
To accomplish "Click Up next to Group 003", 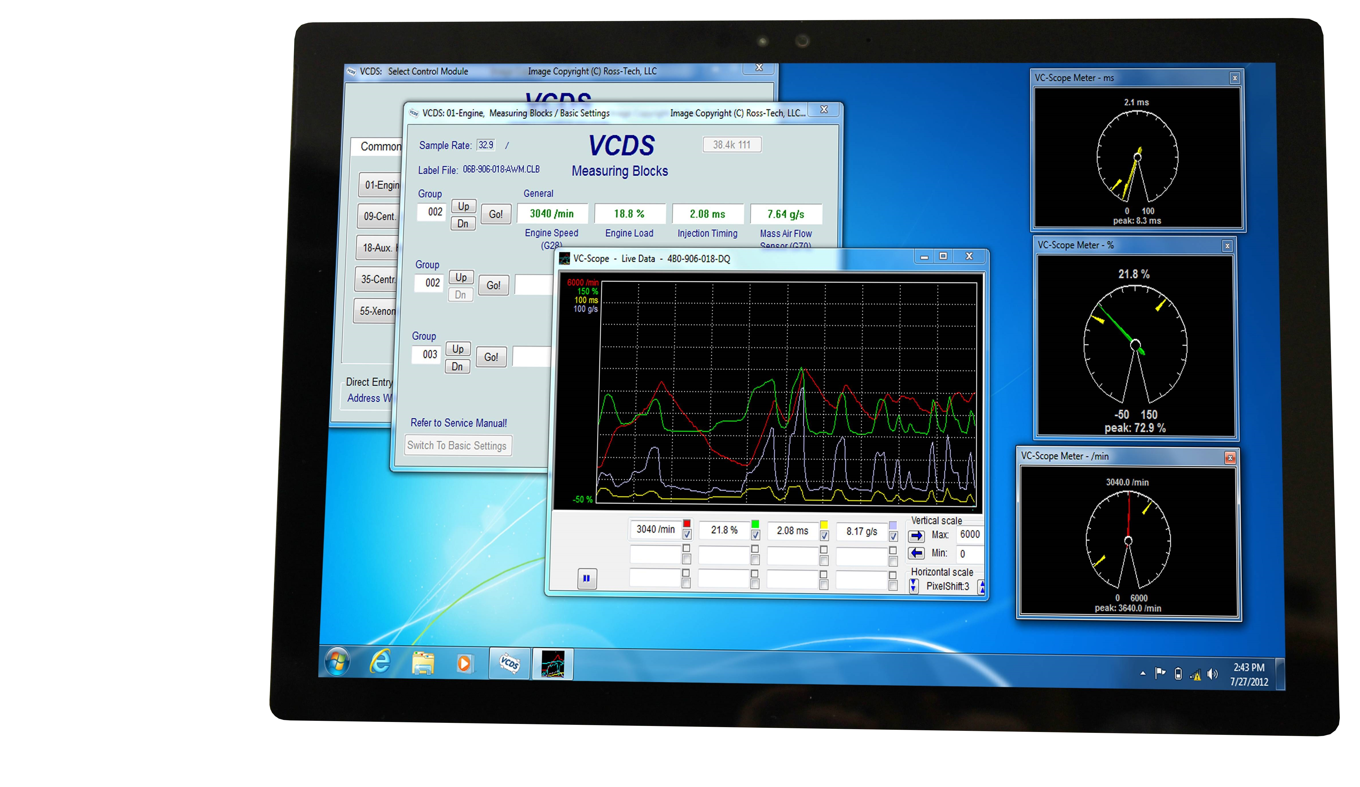I will tap(458, 349).
